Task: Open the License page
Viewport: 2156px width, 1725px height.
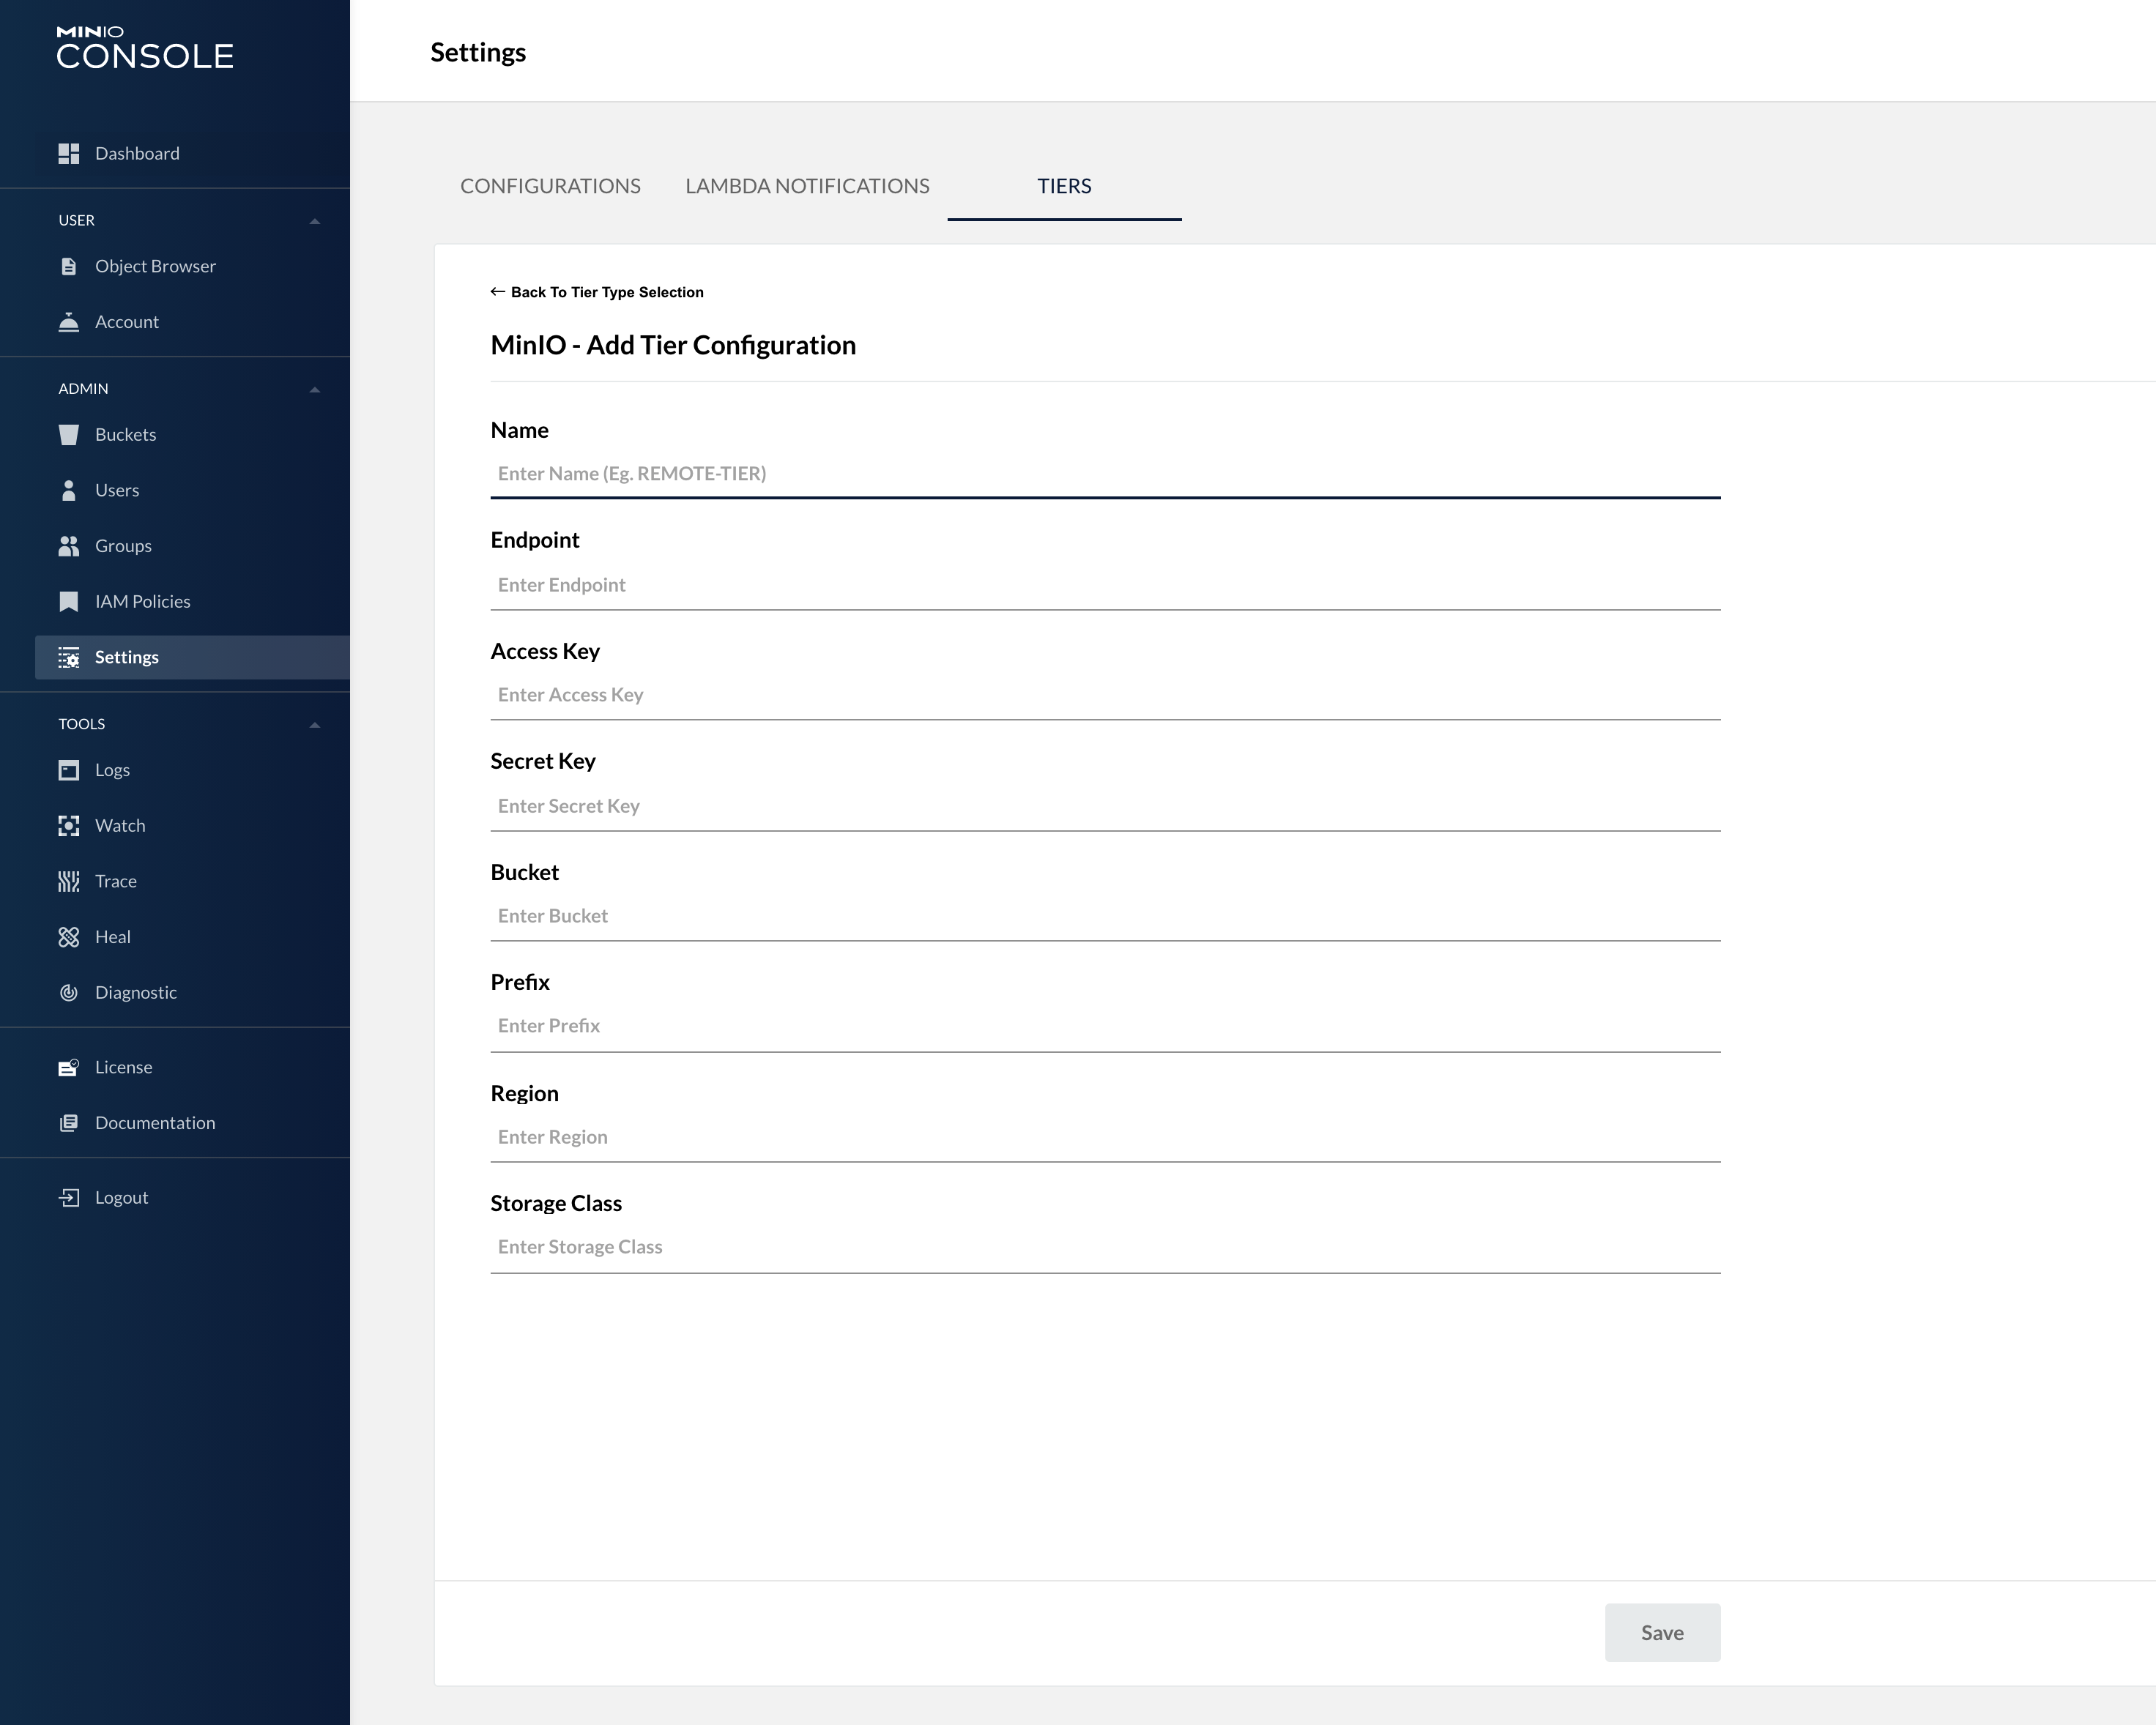Action: coord(192,1067)
